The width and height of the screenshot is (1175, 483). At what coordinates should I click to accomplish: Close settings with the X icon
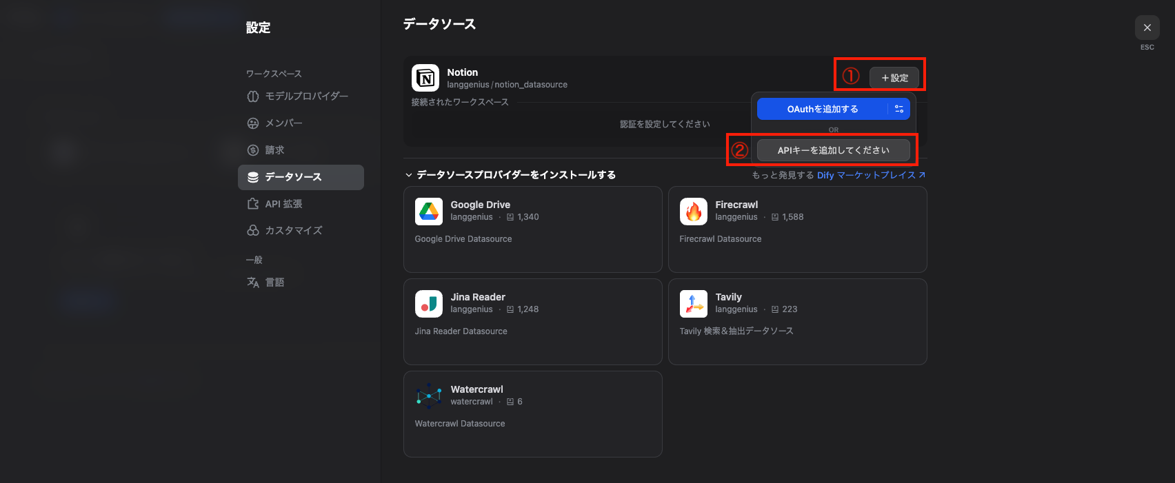[1147, 28]
